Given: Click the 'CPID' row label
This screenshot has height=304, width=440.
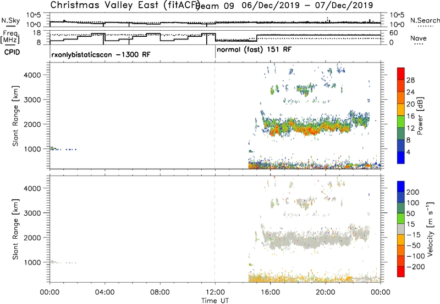Looking at the screenshot, I should pos(12,52).
